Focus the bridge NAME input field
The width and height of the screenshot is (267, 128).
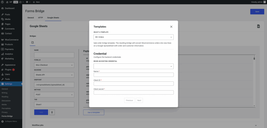pyautogui.click(x=54, y=55)
